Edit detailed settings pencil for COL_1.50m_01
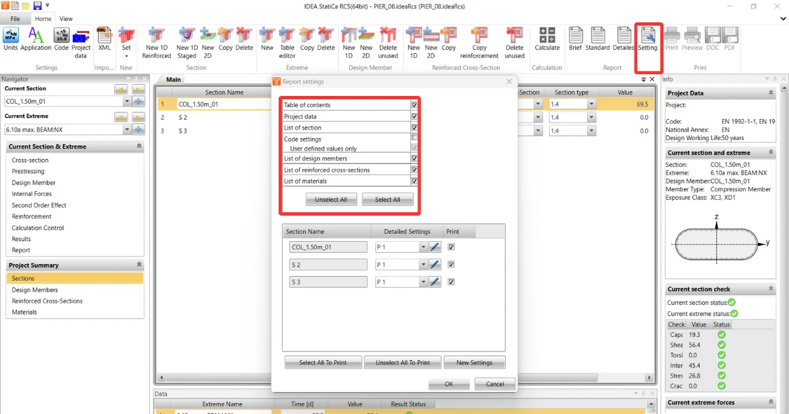The image size is (789, 414). [435, 247]
